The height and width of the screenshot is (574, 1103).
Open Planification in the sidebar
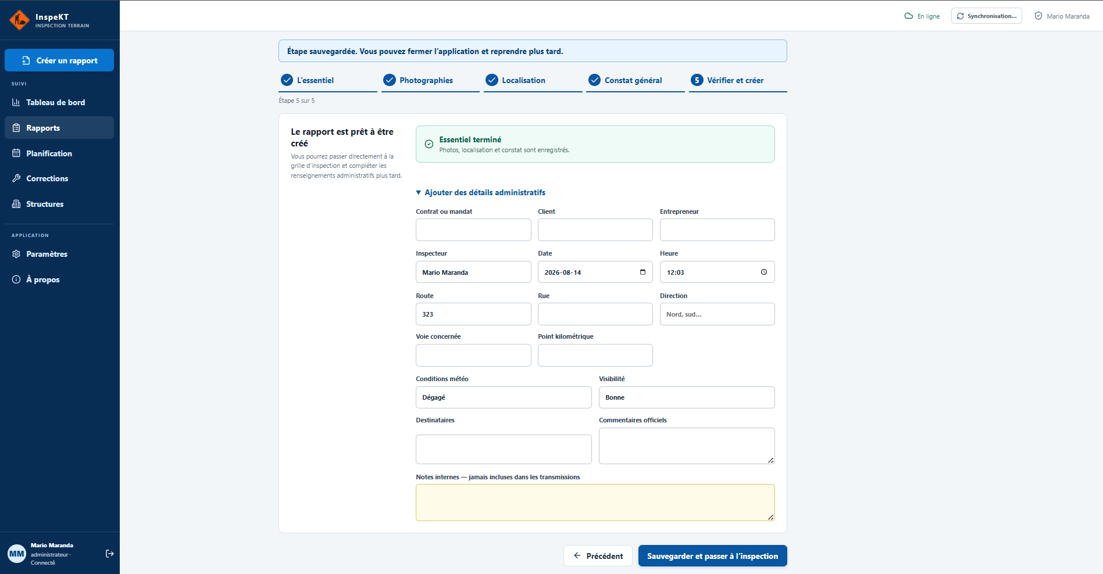coord(59,153)
